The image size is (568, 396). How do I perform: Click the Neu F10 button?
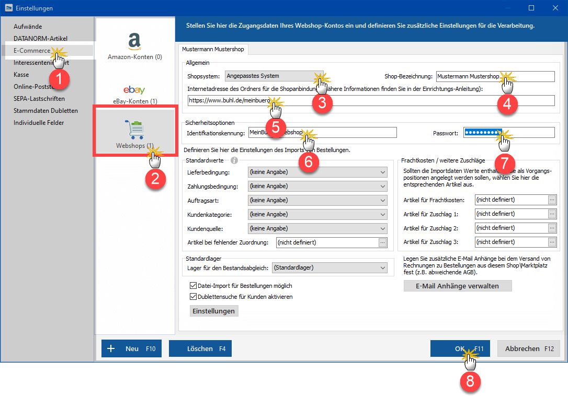coord(131,348)
